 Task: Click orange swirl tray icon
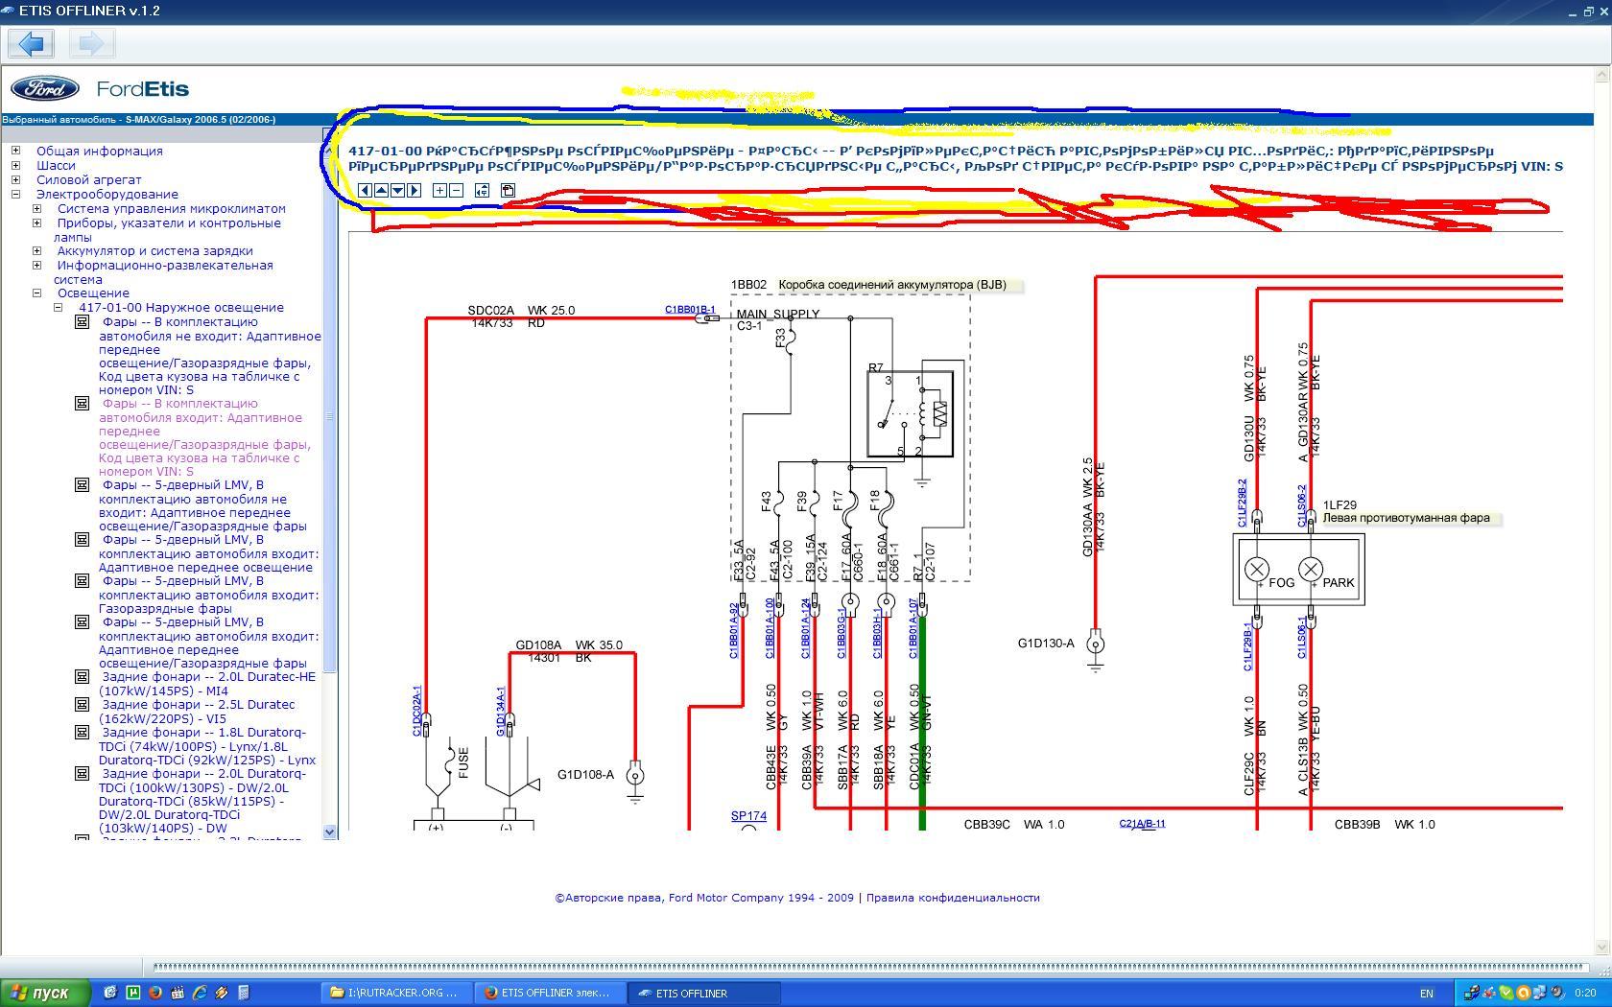pos(1523,993)
